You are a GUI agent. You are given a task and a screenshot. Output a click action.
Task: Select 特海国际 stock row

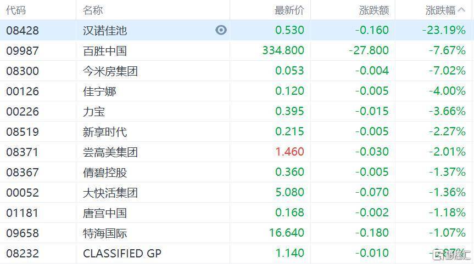click(x=105, y=233)
